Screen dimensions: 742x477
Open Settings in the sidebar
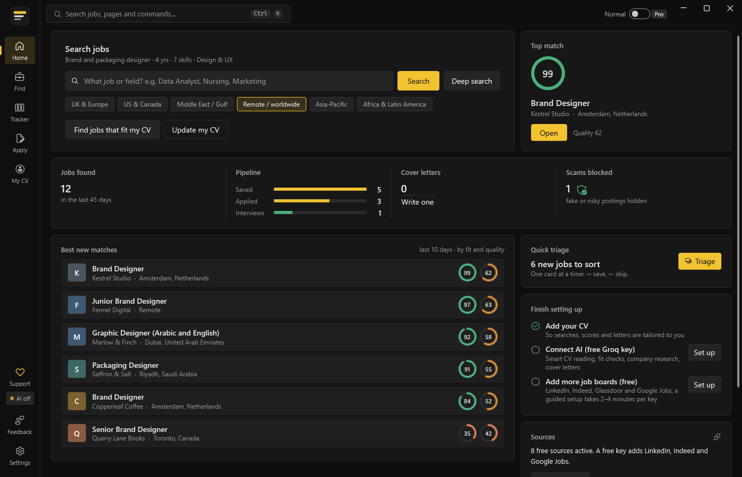[x=20, y=455]
